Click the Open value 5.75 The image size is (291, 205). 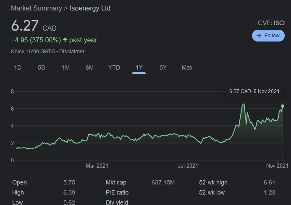point(69,182)
